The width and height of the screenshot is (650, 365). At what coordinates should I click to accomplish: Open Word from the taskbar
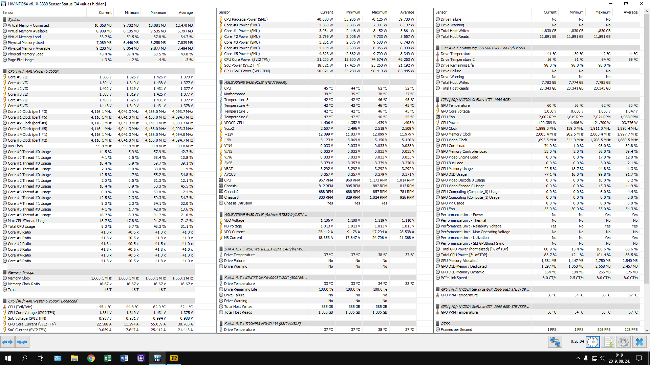124,358
